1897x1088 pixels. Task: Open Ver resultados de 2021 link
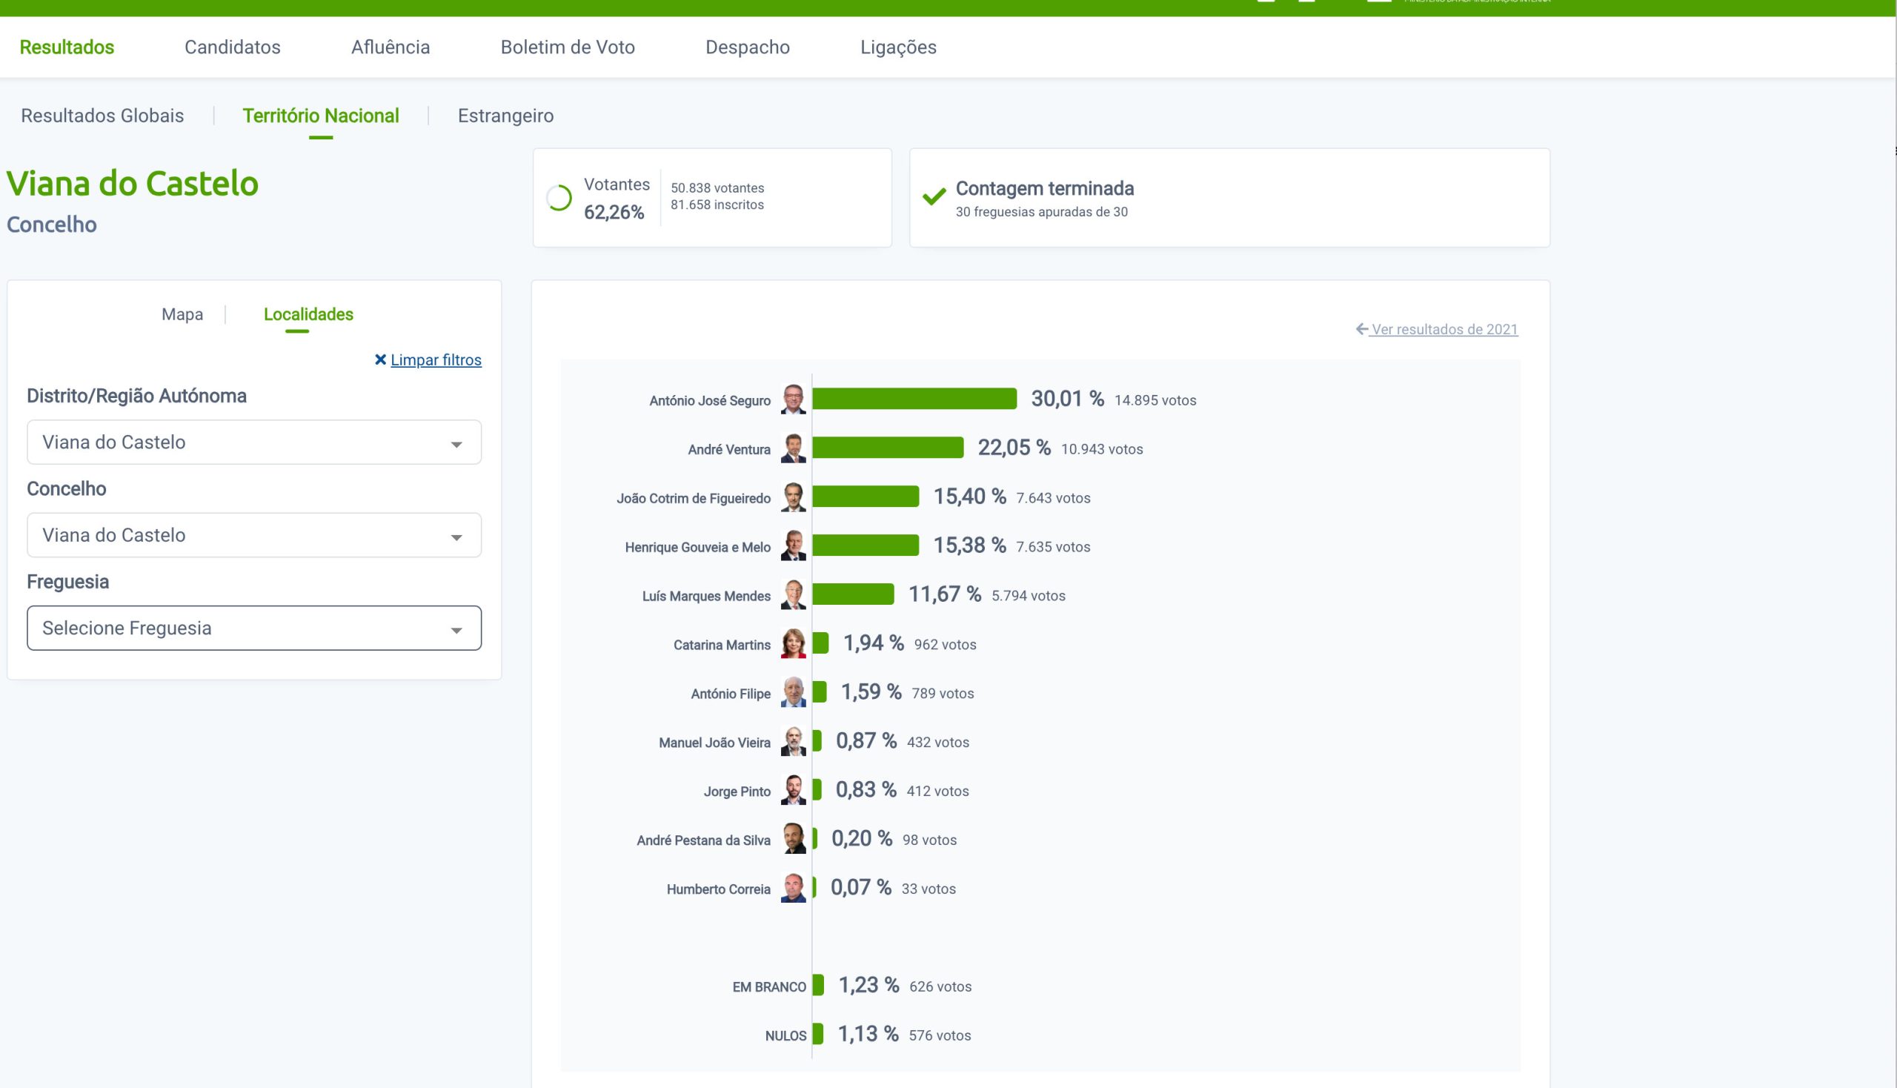point(1443,330)
